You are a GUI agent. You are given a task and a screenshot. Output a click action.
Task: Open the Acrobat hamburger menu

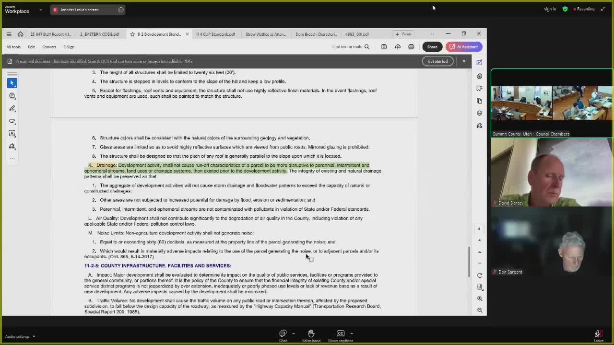click(x=9, y=34)
